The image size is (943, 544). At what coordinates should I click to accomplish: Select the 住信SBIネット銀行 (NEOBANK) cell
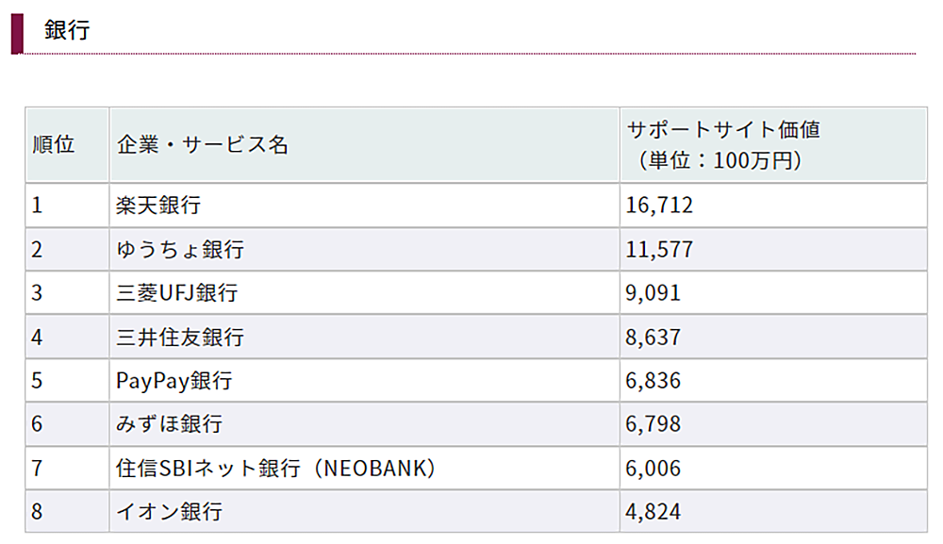pos(276,468)
